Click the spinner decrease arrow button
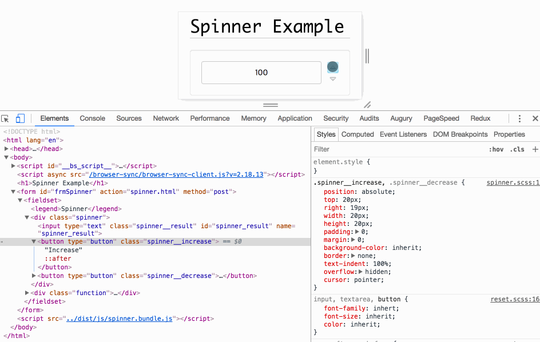The width and height of the screenshot is (540, 342). (x=333, y=79)
